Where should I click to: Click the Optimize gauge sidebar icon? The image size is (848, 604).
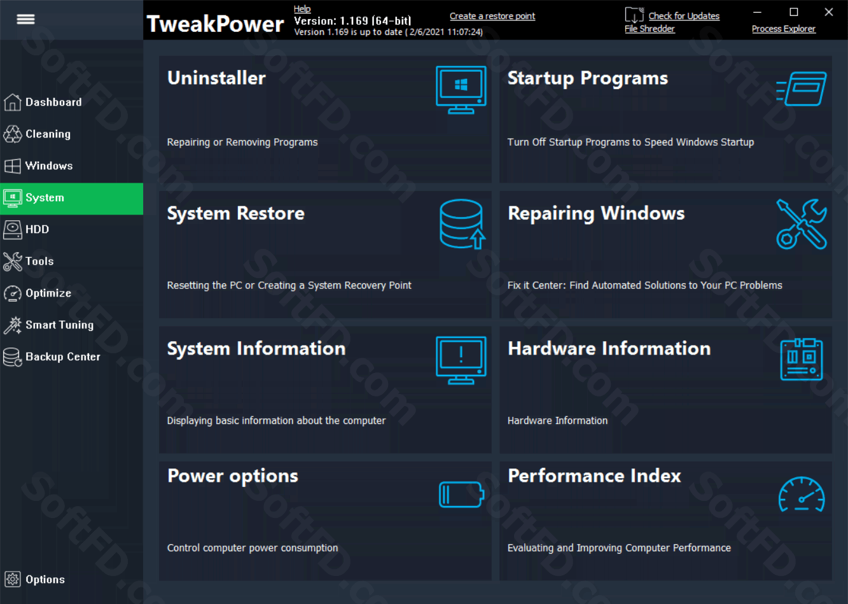pyautogui.click(x=12, y=293)
